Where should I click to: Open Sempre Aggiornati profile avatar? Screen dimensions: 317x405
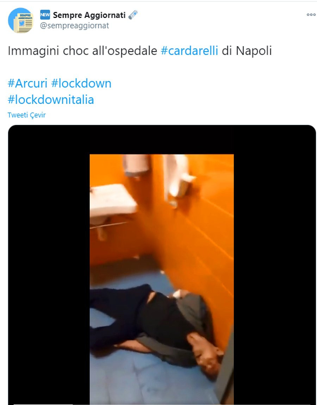coord(21,20)
